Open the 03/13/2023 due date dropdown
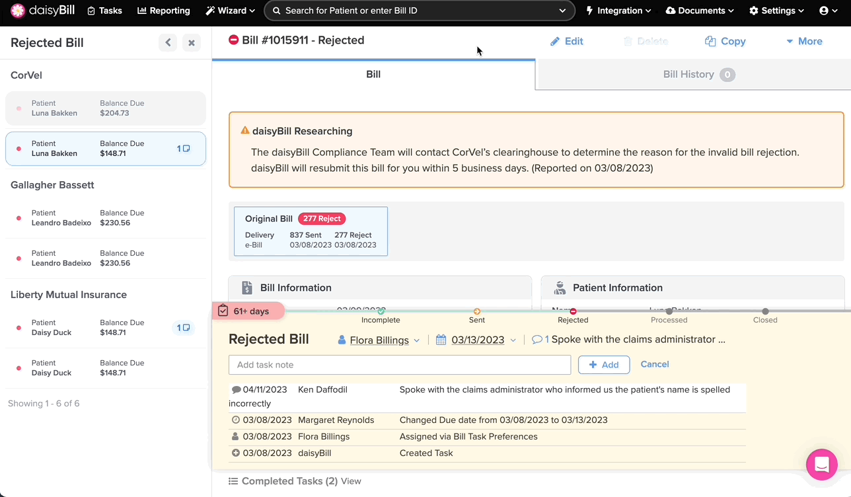Screen dimensions: 851x497 (x=477, y=340)
